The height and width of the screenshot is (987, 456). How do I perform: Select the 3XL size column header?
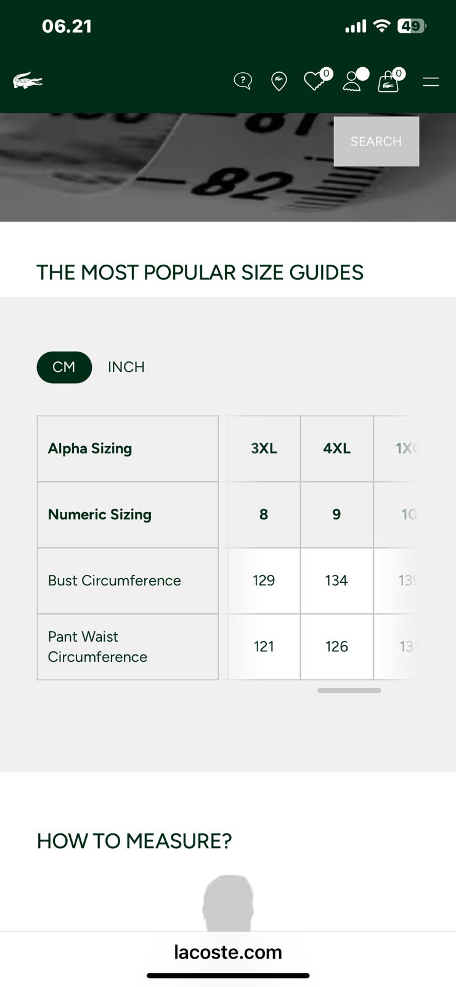(x=264, y=448)
